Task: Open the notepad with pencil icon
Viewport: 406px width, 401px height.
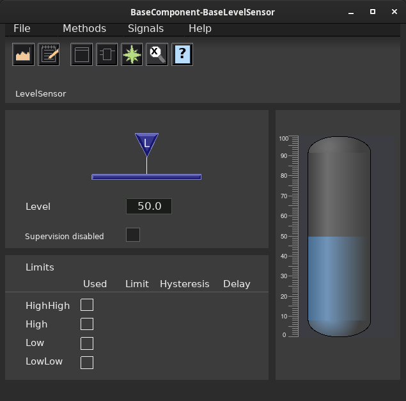Action: click(49, 54)
